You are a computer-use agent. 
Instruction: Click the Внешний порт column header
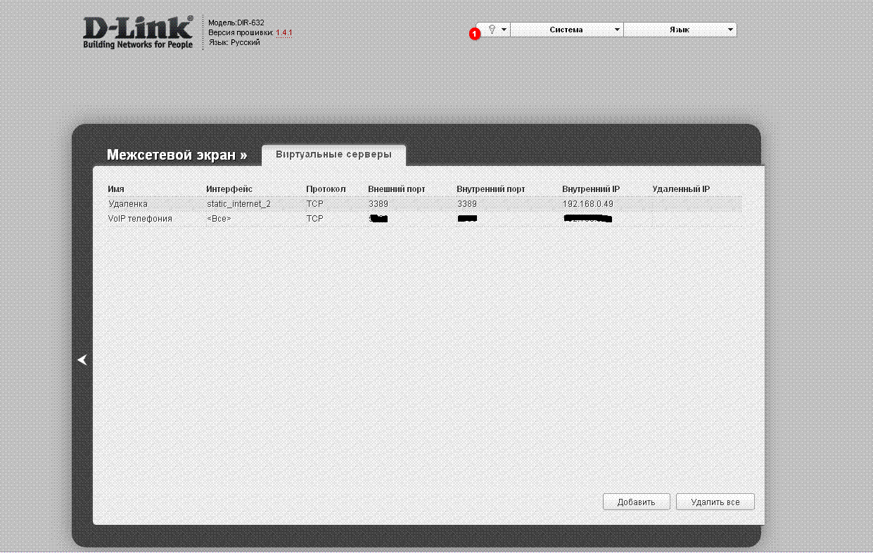(397, 189)
